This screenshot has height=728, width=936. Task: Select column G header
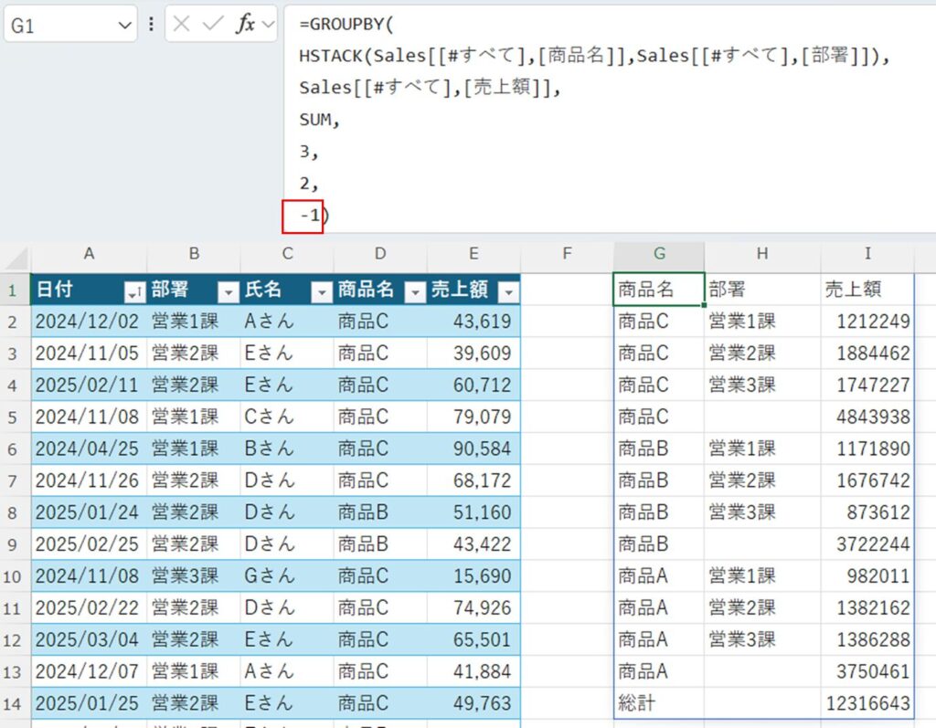pos(659,254)
